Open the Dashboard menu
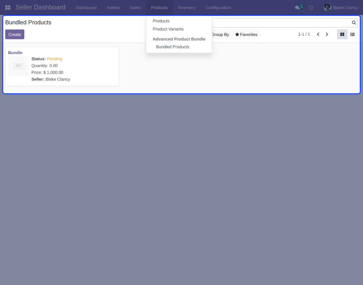The width and height of the screenshot is (363, 285). (86, 8)
